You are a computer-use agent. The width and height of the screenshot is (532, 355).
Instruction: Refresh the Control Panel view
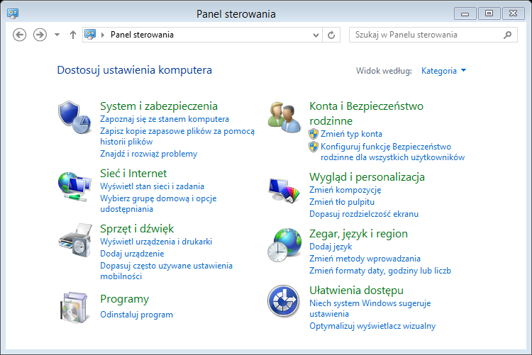click(x=331, y=35)
